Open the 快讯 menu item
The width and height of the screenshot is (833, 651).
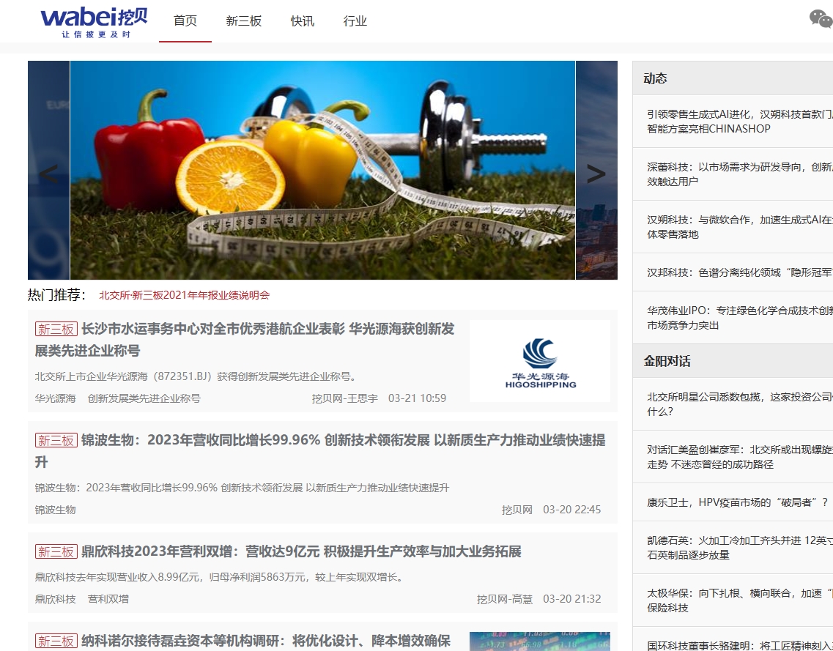pyautogui.click(x=303, y=21)
